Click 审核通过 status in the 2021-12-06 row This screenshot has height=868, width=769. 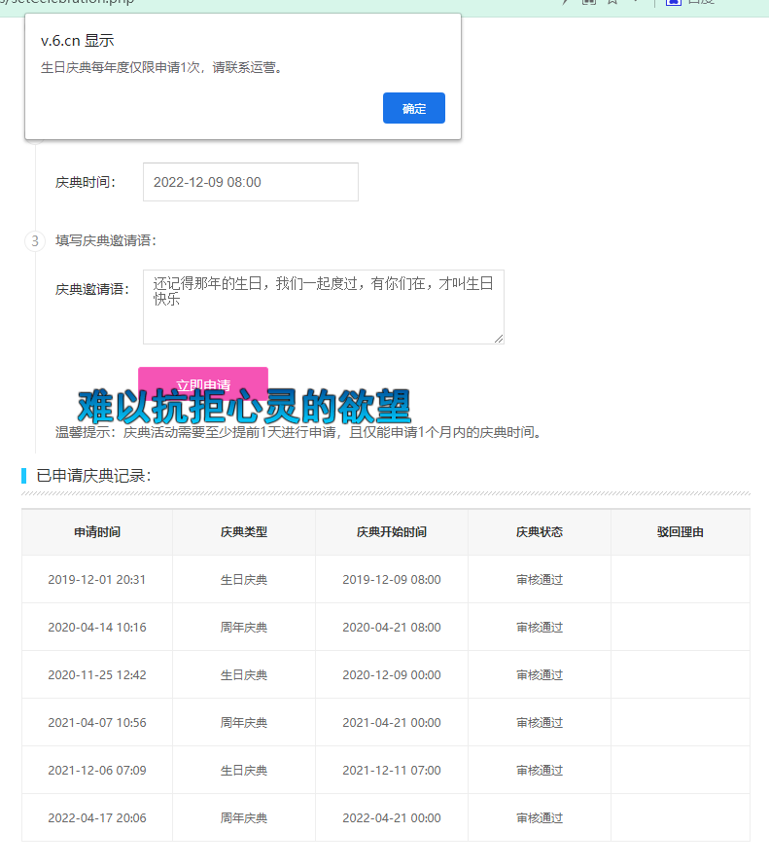coord(540,770)
